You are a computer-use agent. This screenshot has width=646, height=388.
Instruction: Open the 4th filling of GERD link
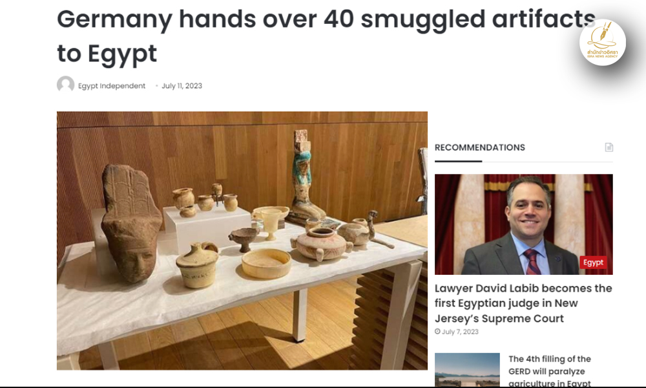pyautogui.click(x=550, y=371)
